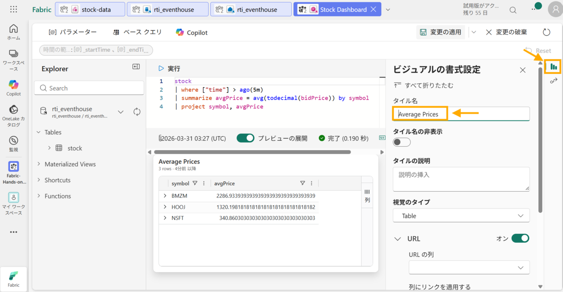Click the search magnifier in the top bar
This screenshot has height=292, width=563.
pyautogui.click(x=513, y=10)
